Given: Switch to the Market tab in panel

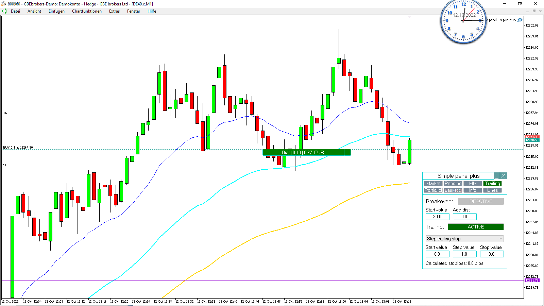Looking at the screenshot, I should [433, 183].
